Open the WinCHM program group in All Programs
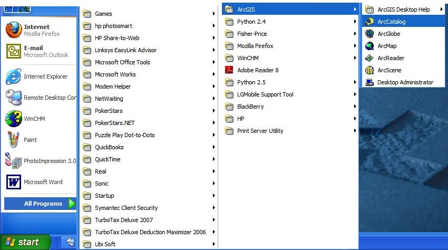This screenshot has height=250, width=448. [290, 58]
